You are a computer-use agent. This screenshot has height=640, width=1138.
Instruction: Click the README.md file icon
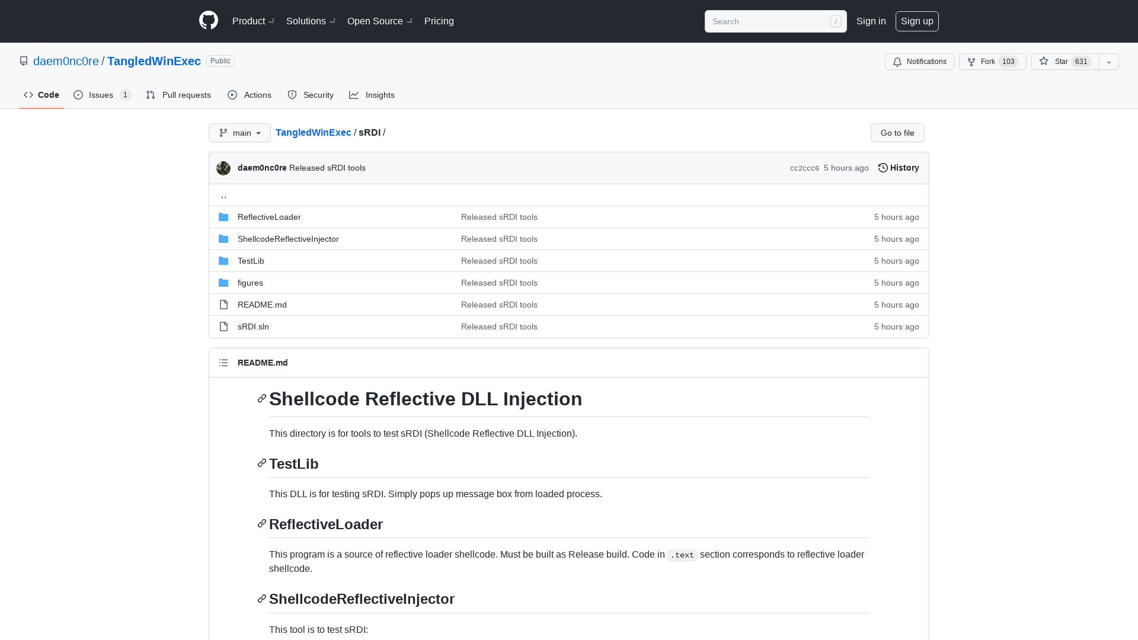(x=223, y=305)
